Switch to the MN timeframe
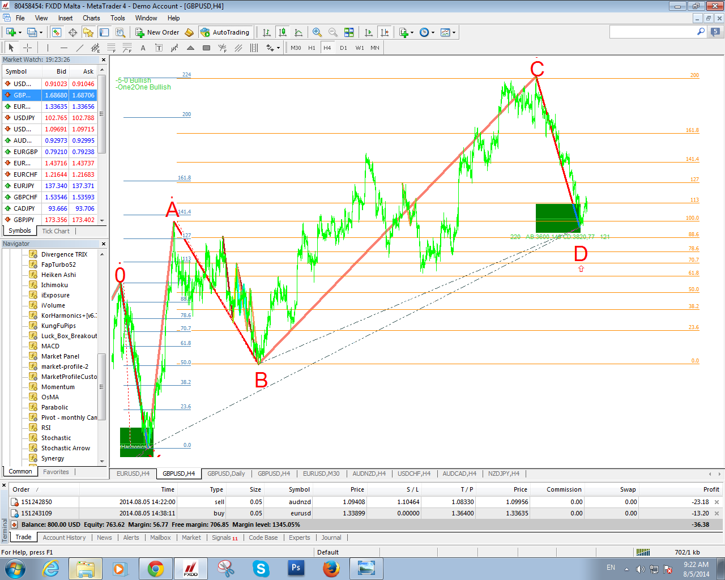Viewport: 725px width, 580px height. click(375, 48)
